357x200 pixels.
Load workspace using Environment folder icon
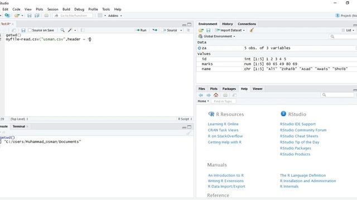point(201,30)
